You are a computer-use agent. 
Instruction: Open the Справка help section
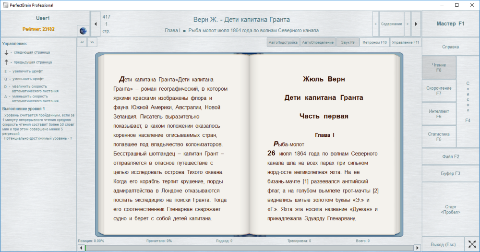pyautogui.click(x=450, y=47)
